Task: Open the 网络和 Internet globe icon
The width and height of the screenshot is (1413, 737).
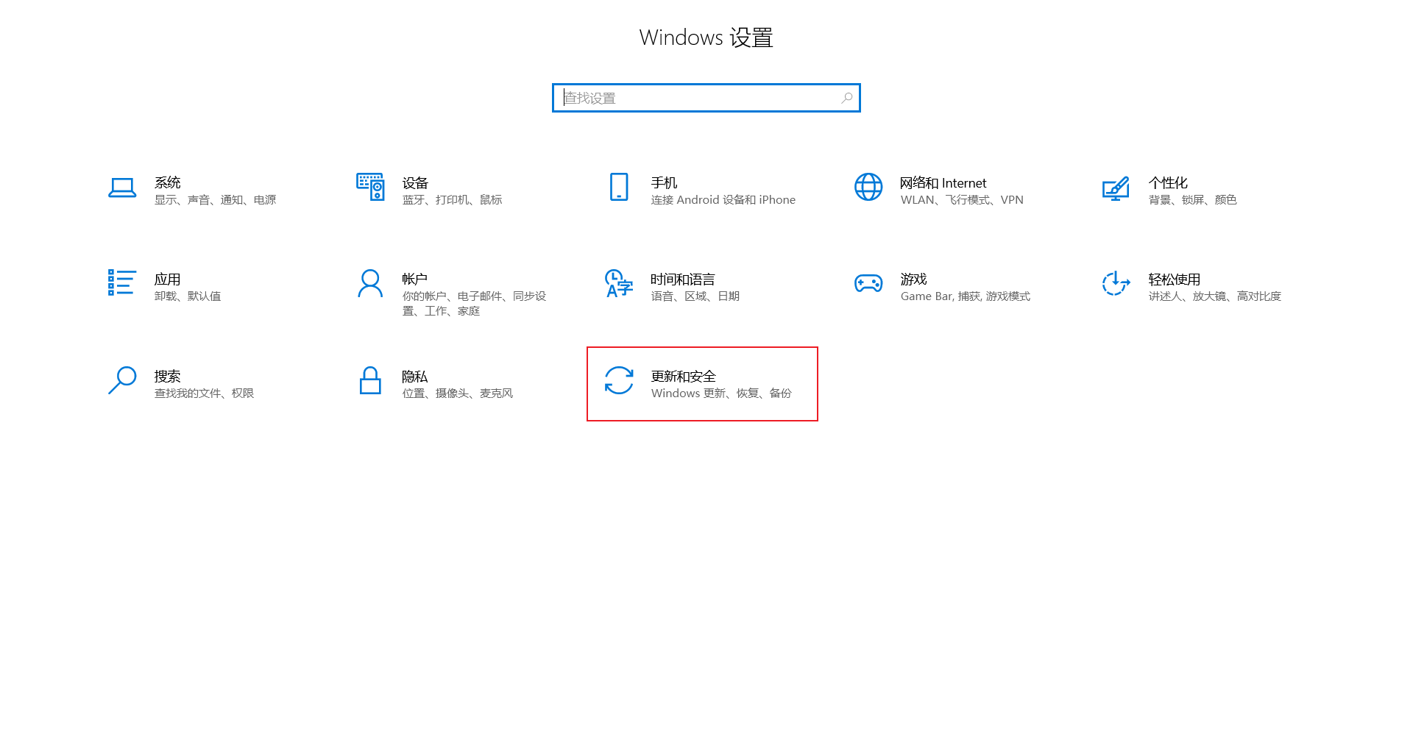Action: (x=868, y=187)
